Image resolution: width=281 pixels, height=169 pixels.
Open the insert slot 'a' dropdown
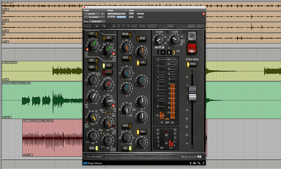103,14
